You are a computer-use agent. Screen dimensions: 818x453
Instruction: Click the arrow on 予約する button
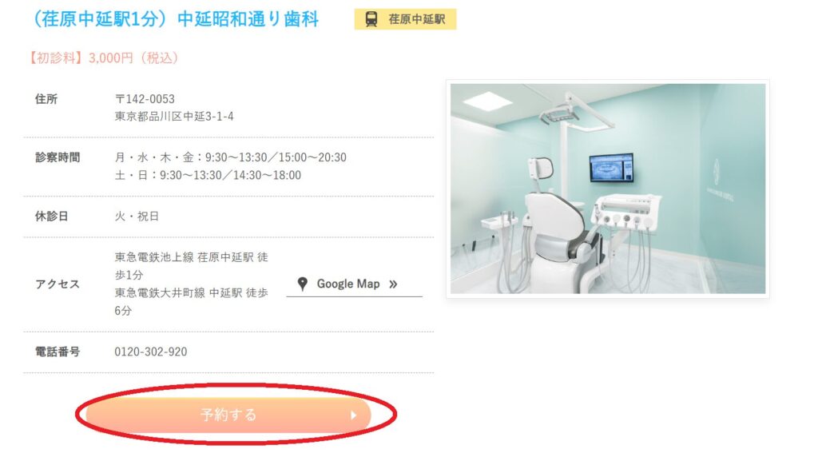(353, 415)
